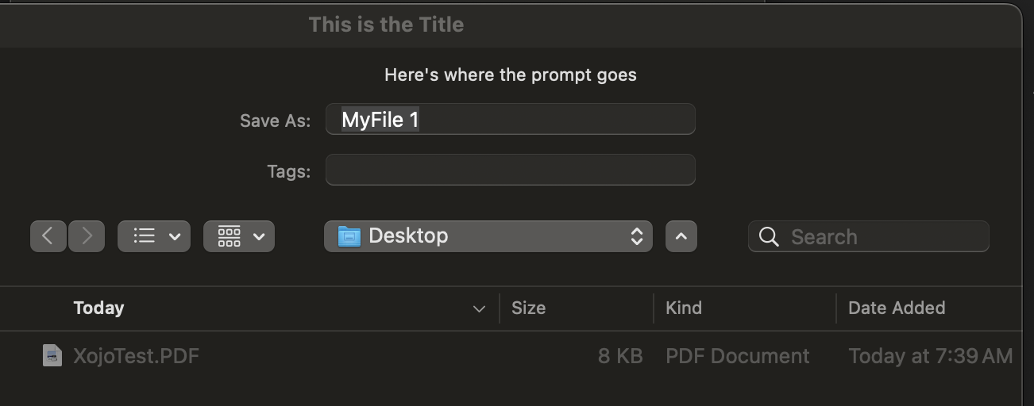Click the XojoTest.PDF file icon
The width and height of the screenshot is (1034, 406).
click(52, 355)
